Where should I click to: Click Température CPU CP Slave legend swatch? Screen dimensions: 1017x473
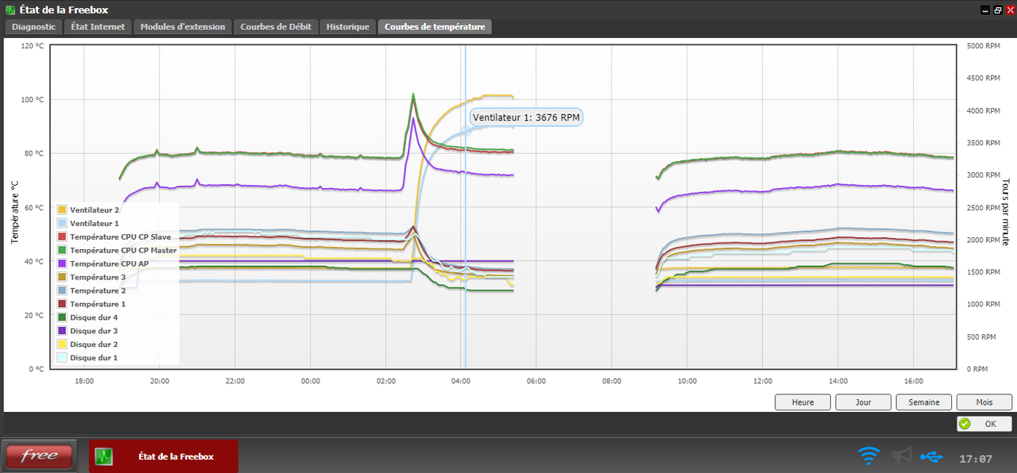[x=62, y=236]
